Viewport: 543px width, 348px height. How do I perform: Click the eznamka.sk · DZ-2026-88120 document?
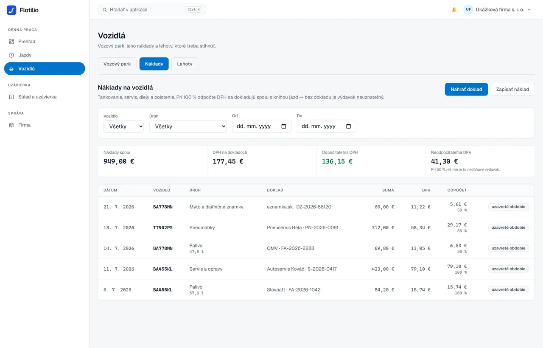[x=299, y=207]
